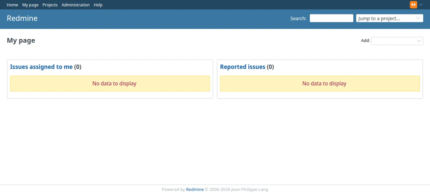The height and width of the screenshot is (194, 430).
Task: Open the Help menu item
Action: (98, 5)
